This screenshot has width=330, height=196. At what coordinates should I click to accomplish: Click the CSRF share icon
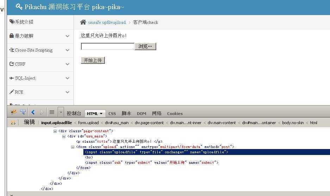(12, 64)
